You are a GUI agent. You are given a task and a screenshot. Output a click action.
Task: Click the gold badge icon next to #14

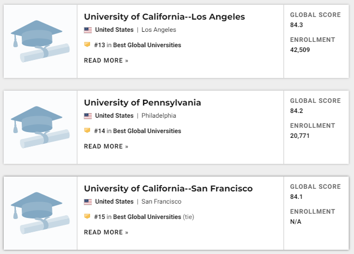coord(87,130)
